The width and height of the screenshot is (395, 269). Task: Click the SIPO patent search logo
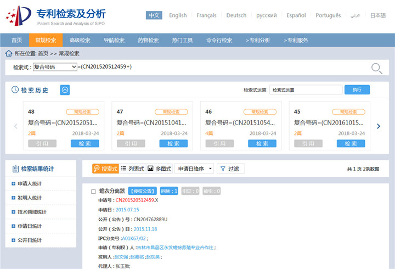(x=55, y=16)
